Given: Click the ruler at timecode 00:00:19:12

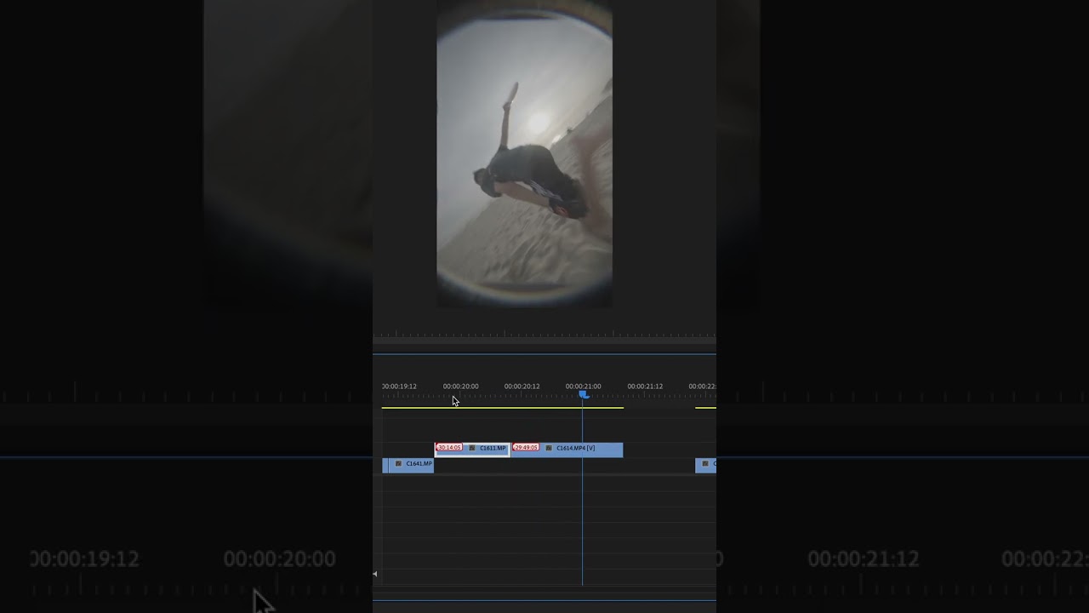Looking at the screenshot, I should click(x=399, y=387).
